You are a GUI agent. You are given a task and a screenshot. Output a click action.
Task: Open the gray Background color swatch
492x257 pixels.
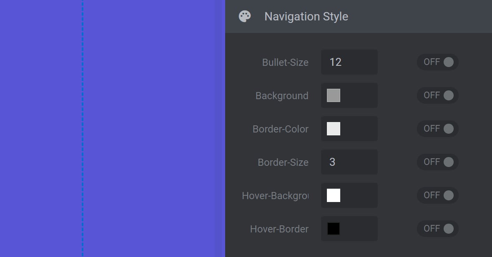point(334,95)
